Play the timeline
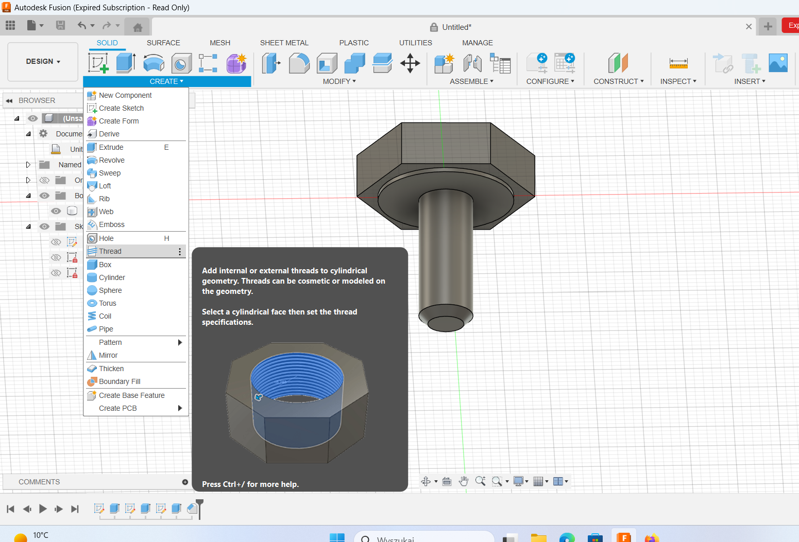 (x=43, y=509)
